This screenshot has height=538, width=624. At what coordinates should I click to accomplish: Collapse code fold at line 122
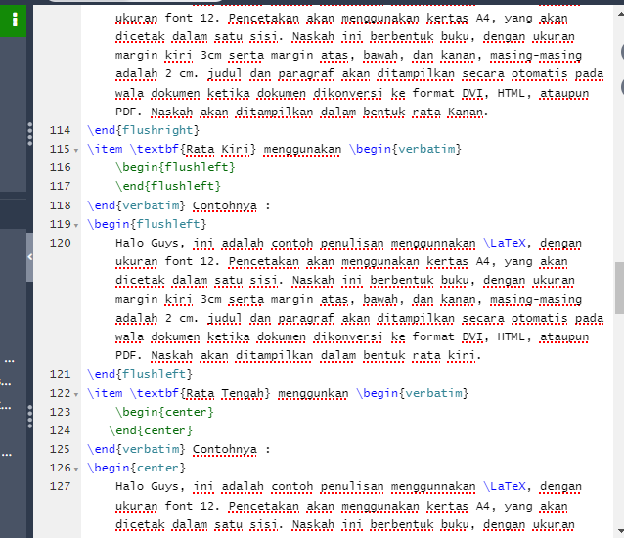point(76,395)
